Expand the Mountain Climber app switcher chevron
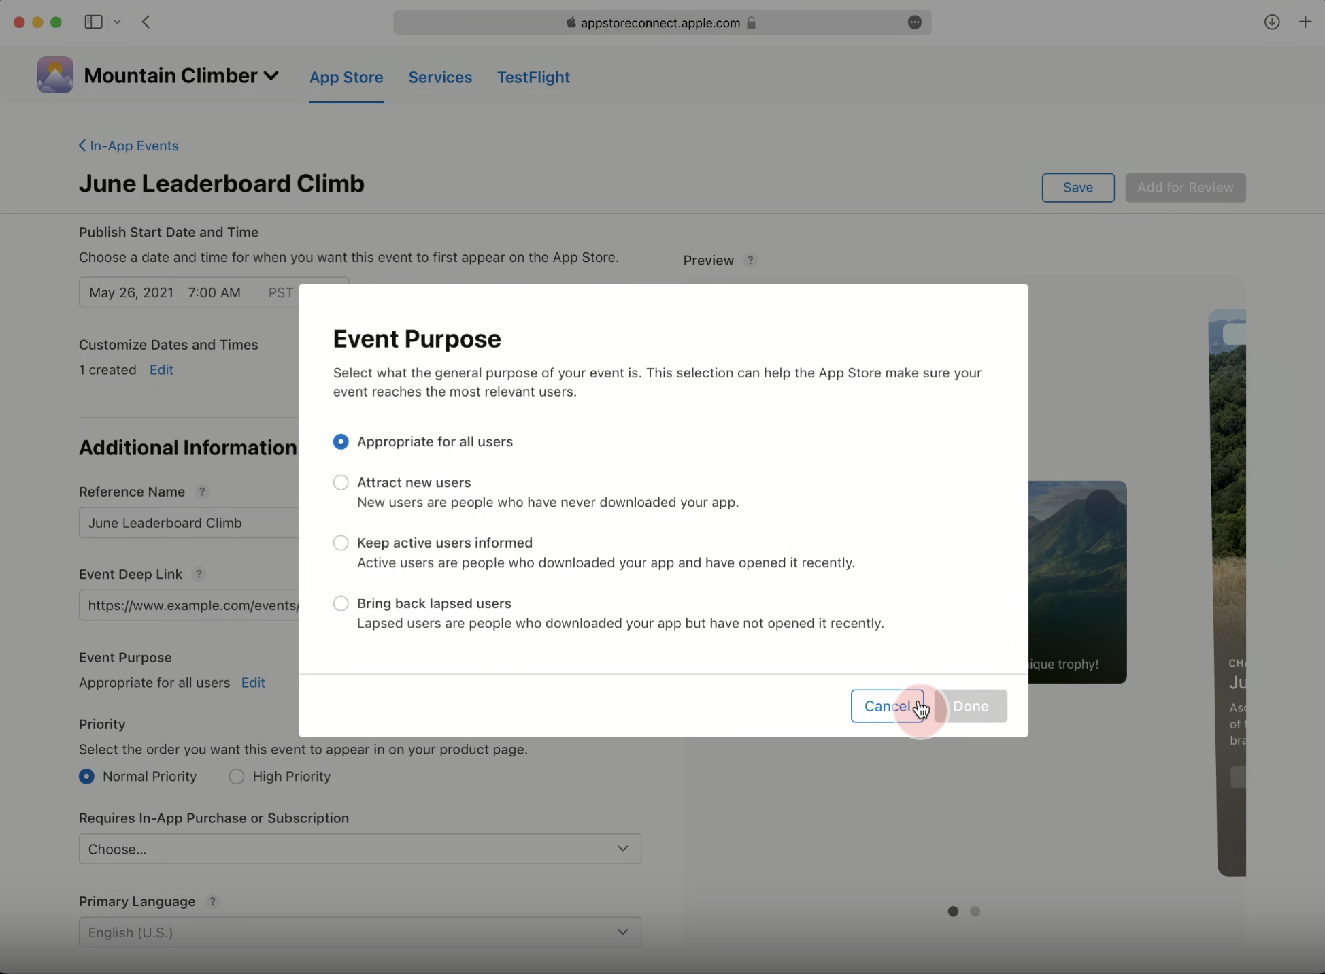This screenshot has height=974, width=1325. (x=272, y=75)
